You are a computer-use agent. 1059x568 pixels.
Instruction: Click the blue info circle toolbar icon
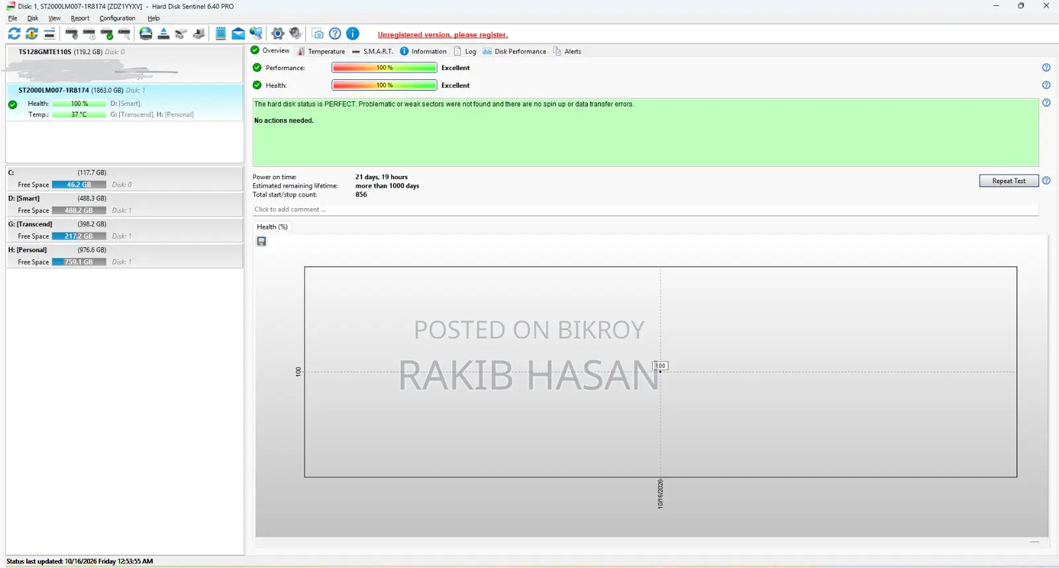point(353,34)
